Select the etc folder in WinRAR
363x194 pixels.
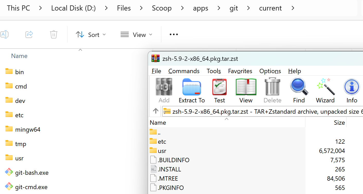click(x=158, y=141)
